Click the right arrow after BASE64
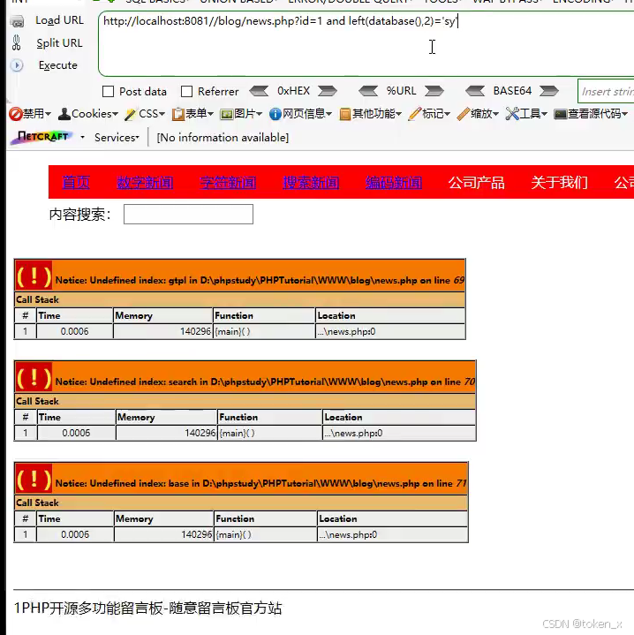The height and width of the screenshot is (635, 634). tap(549, 91)
